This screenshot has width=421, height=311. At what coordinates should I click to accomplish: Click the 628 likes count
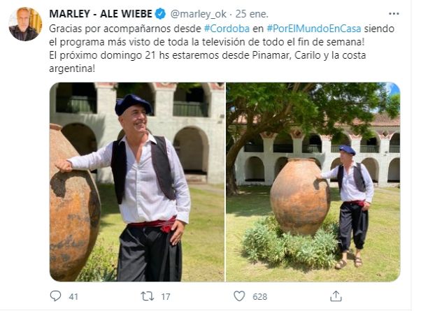pyautogui.click(x=259, y=296)
